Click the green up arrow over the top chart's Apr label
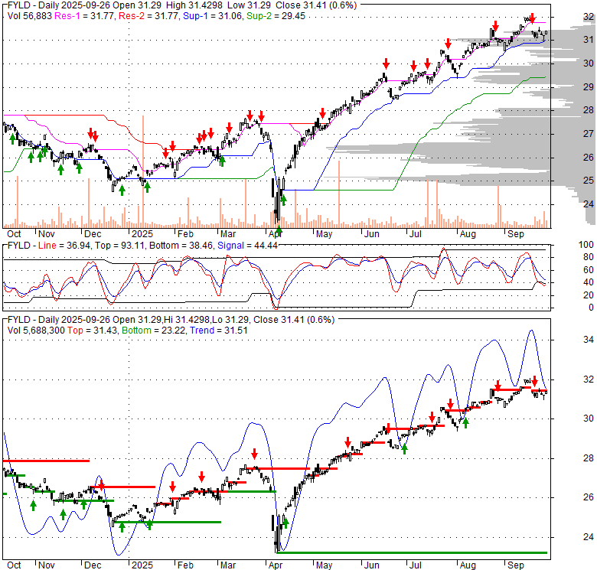 [279, 230]
